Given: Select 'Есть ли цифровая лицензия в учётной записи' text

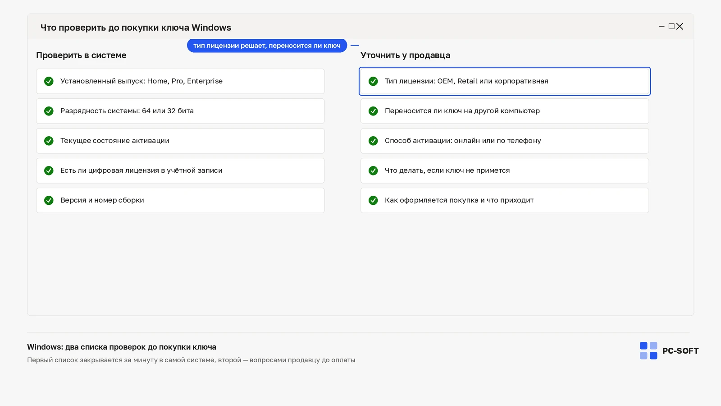Looking at the screenshot, I should click(x=141, y=171).
